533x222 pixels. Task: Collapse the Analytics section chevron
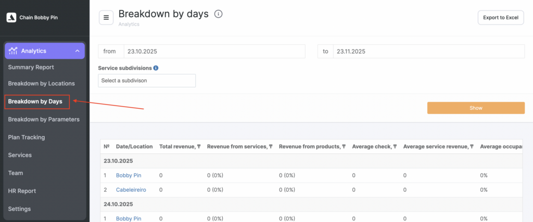(77, 51)
